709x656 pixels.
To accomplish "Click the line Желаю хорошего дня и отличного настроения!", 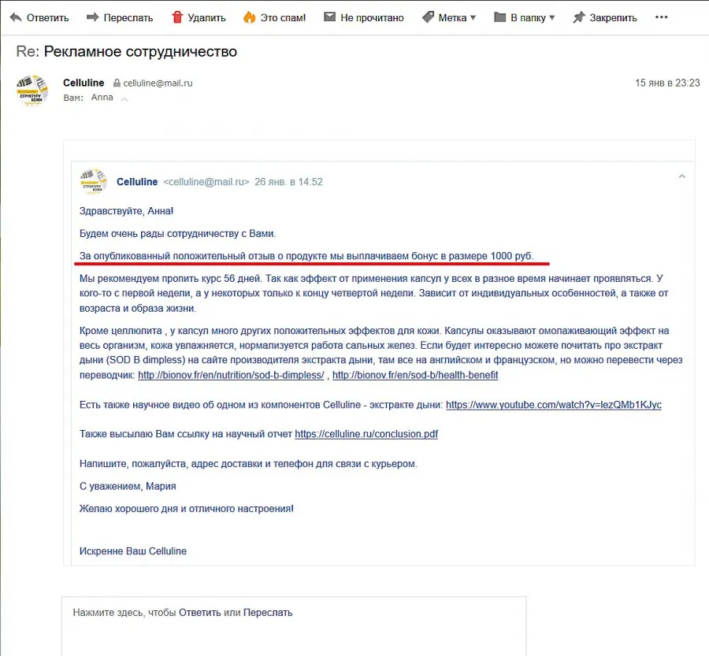I will 186,509.
